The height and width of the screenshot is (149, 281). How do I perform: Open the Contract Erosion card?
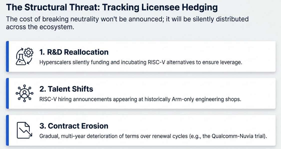click(x=141, y=130)
